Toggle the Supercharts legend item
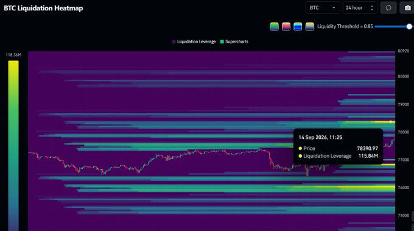 pyautogui.click(x=234, y=41)
